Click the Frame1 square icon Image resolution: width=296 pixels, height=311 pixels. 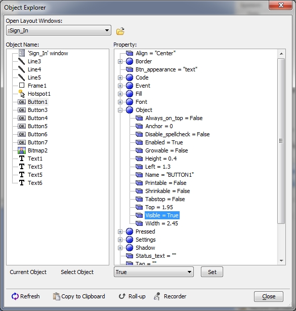[x=22, y=86]
